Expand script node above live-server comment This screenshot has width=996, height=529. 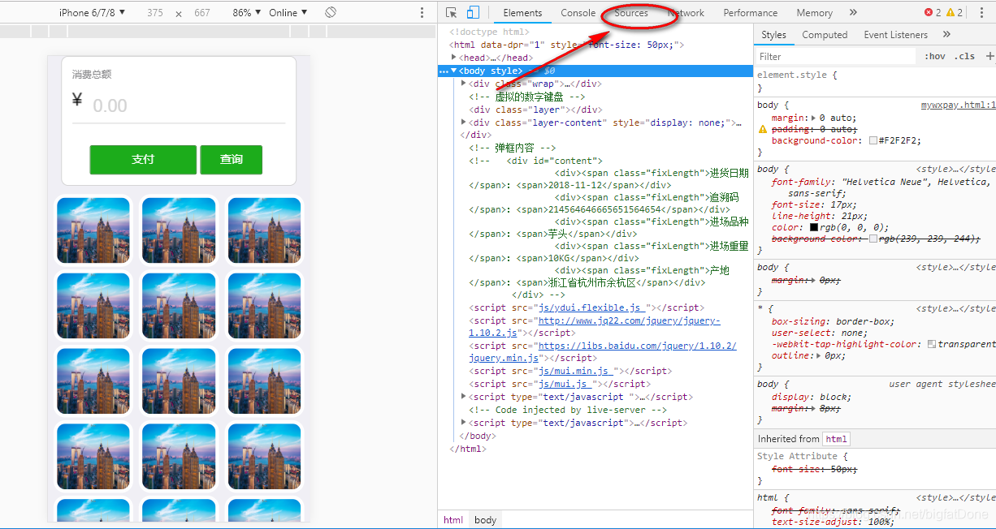[464, 397]
